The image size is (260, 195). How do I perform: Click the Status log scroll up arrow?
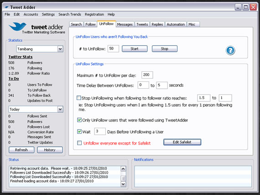pos(123,169)
